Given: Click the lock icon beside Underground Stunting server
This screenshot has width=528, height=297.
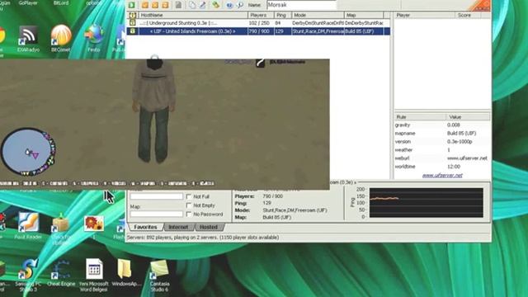Looking at the screenshot, I should point(133,23).
